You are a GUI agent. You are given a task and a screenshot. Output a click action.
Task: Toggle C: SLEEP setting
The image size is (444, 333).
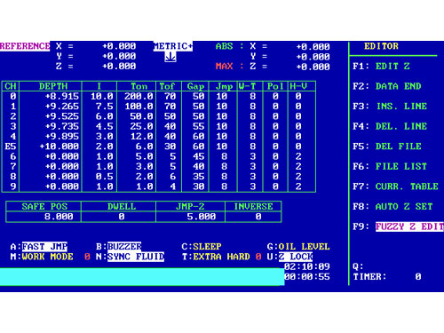click(202, 247)
